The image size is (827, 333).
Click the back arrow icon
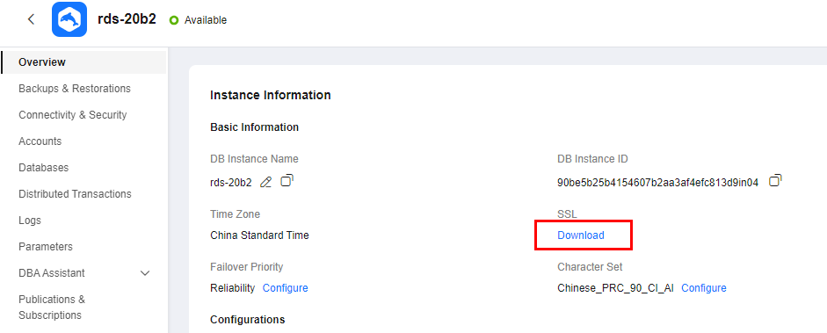pyautogui.click(x=31, y=19)
